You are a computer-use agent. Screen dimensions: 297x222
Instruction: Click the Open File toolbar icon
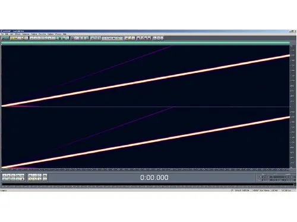12,38
